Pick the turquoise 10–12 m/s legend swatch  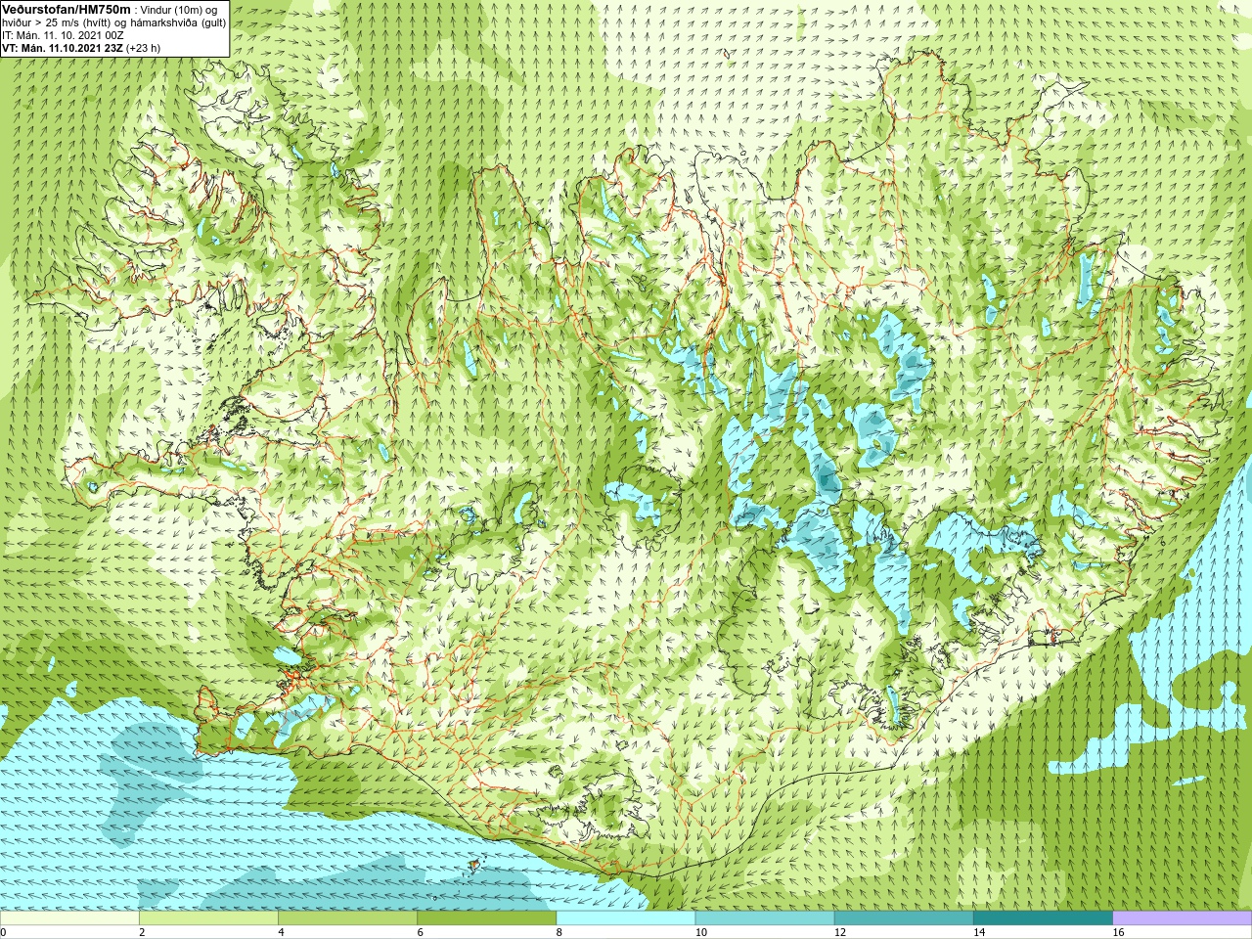click(765, 918)
